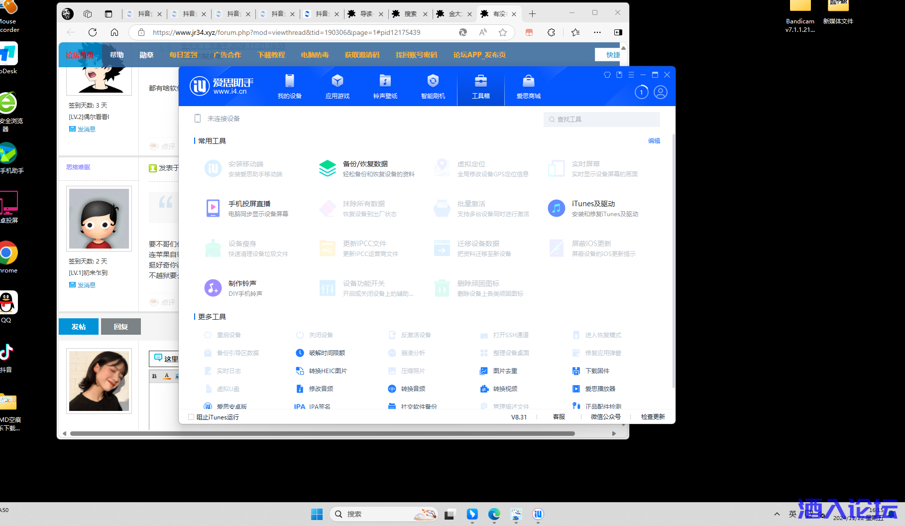This screenshot has width=905, height=526.
Task: Open the download tasks circle showing 1
Action: click(x=641, y=92)
